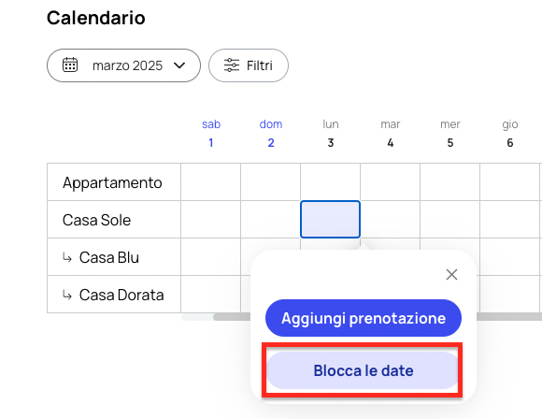The width and height of the screenshot is (542, 419).
Task: Expand month picker via chevron arrow
Action: click(179, 65)
